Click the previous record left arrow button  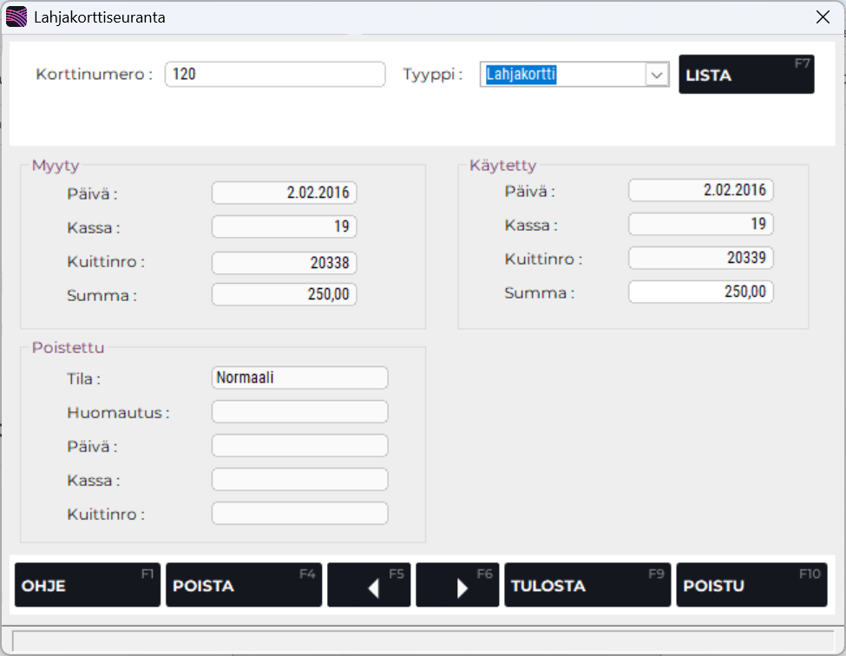coord(368,585)
